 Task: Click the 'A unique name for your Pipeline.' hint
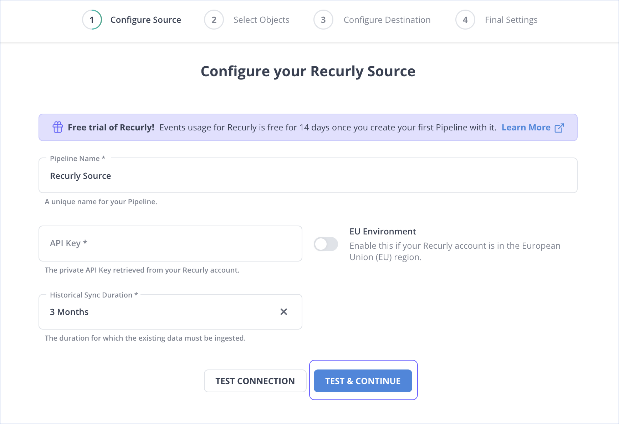click(x=101, y=202)
